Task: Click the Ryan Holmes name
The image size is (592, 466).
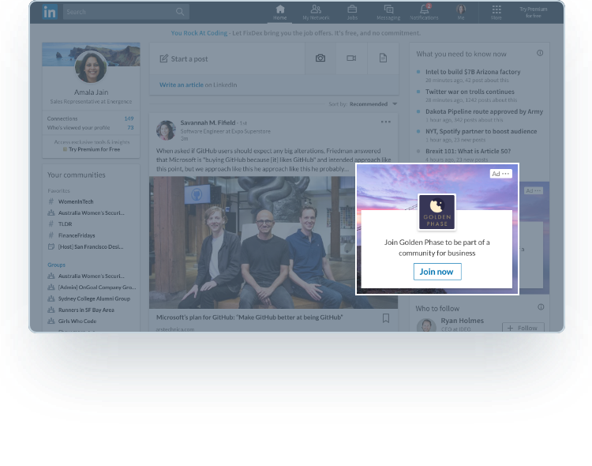Action: 462,321
